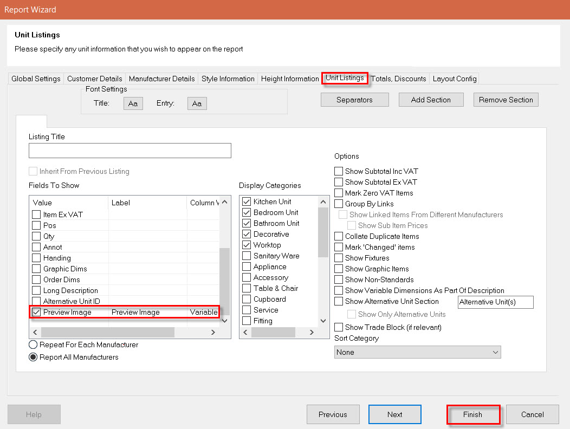Uncheck the Preview Image field
The height and width of the screenshot is (429, 570).
point(37,312)
